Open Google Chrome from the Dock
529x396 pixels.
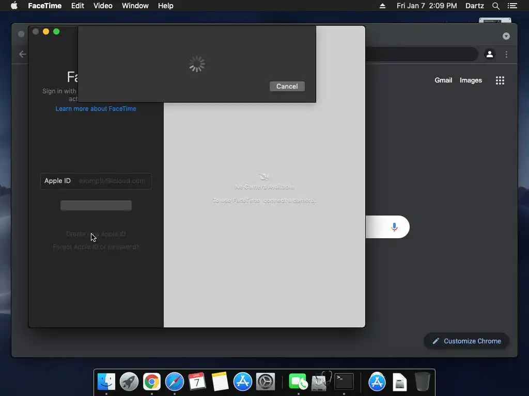[x=152, y=382]
